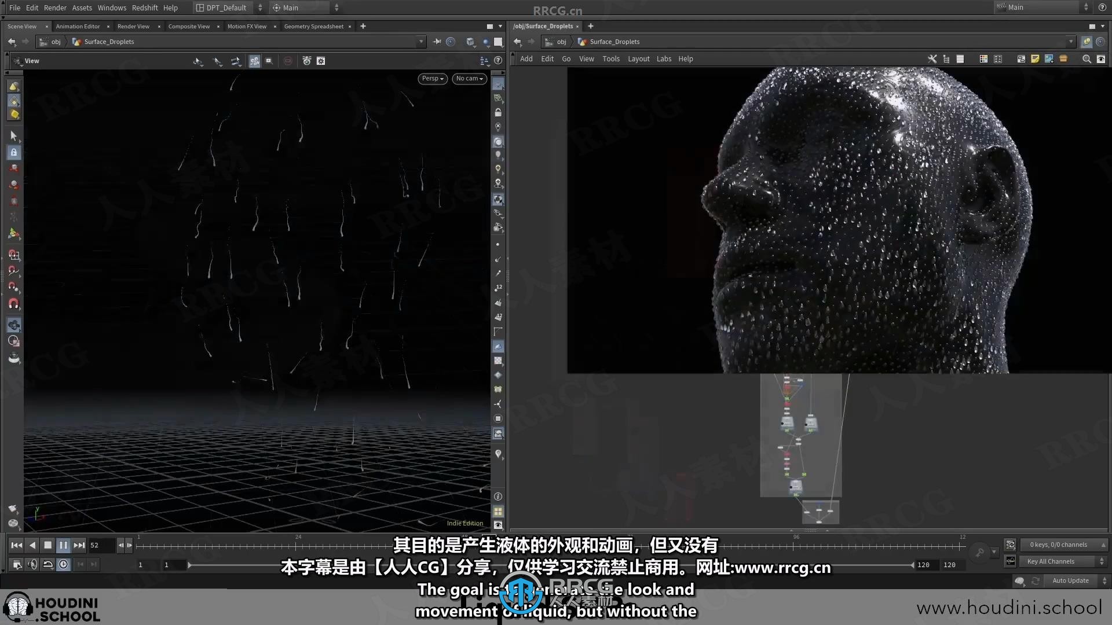Click Surface_Droplets in network editor path bar

(x=614, y=42)
